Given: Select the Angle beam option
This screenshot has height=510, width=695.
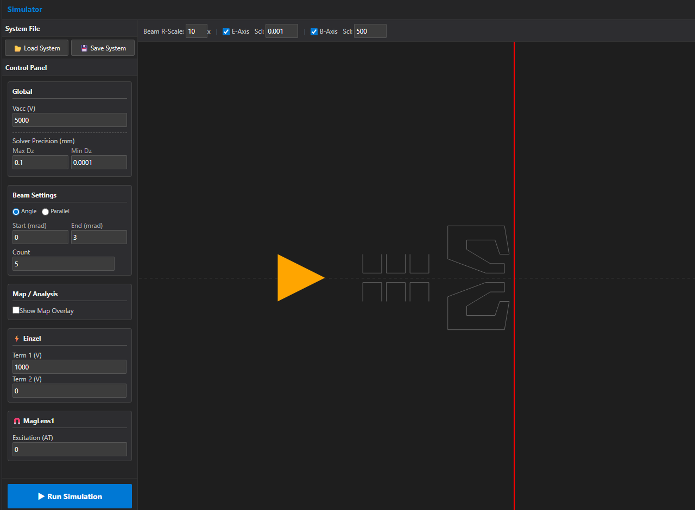Looking at the screenshot, I should (x=16, y=212).
